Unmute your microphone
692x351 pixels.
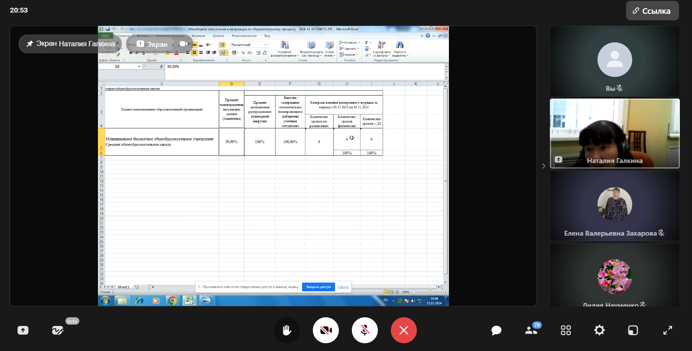click(364, 330)
